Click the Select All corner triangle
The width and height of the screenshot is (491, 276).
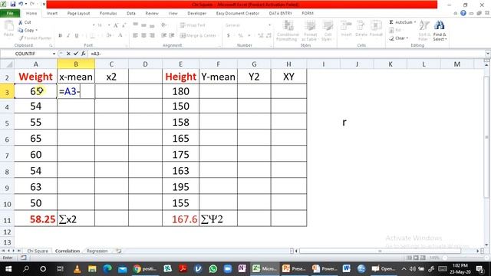(9, 64)
